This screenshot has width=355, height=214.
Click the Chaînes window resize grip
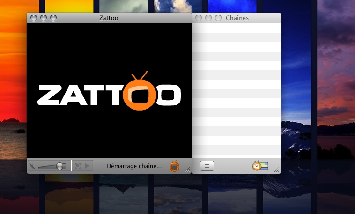pos(277,170)
